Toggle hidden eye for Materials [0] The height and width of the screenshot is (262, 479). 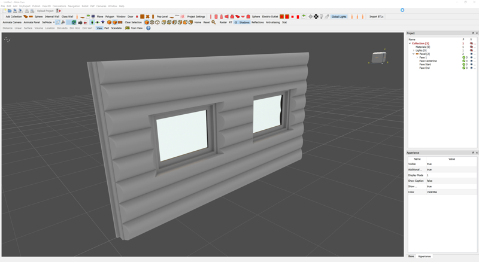[x=471, y=47]
